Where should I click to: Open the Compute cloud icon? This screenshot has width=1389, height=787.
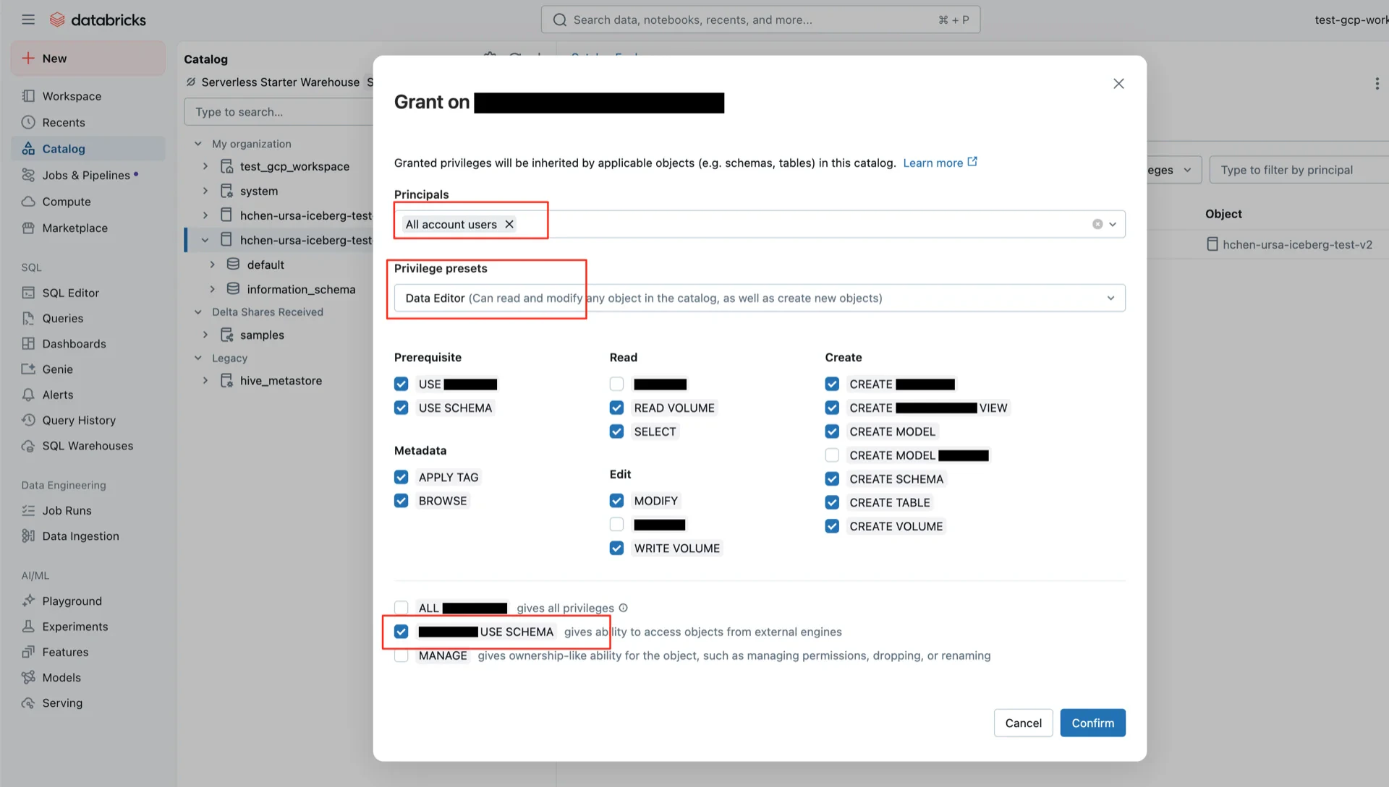(28, 202)
